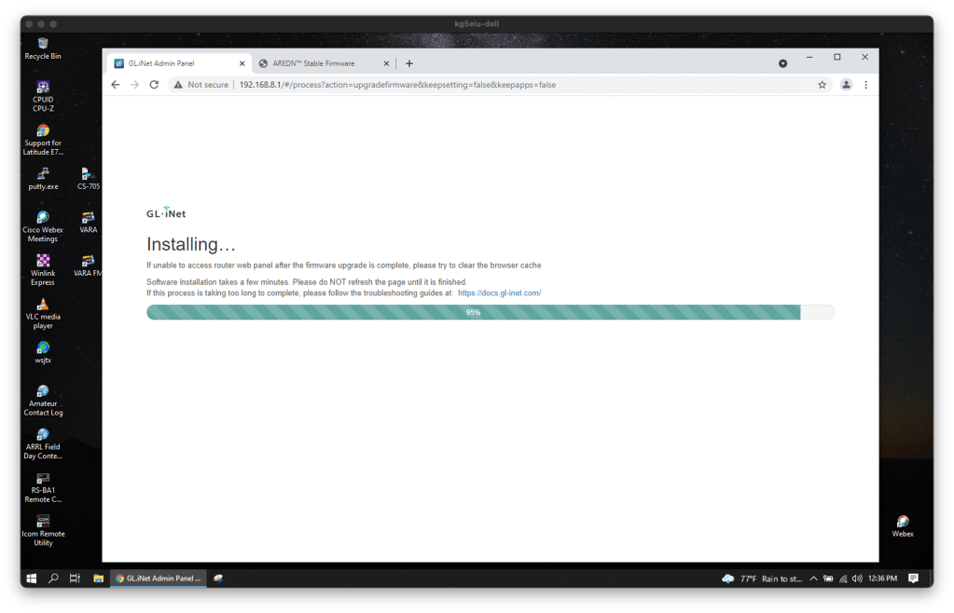The width and height of the screenshot is (954, 613).
Task: Show hidden system tray icons
Action: [813, 579]
